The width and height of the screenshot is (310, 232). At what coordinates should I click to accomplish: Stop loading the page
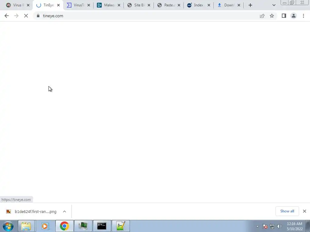point(26,16)
